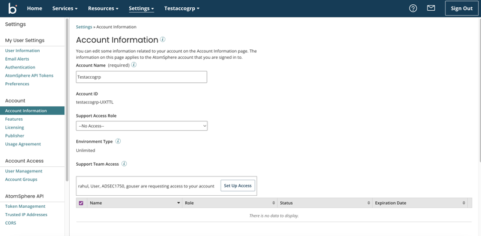Expand the Resources menu
This screenshot has height=236, width=481.
click(x=103, y=8)
